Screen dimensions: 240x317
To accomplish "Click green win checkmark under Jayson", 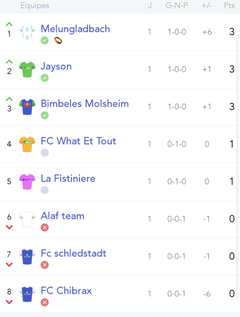I will point(44,78).
